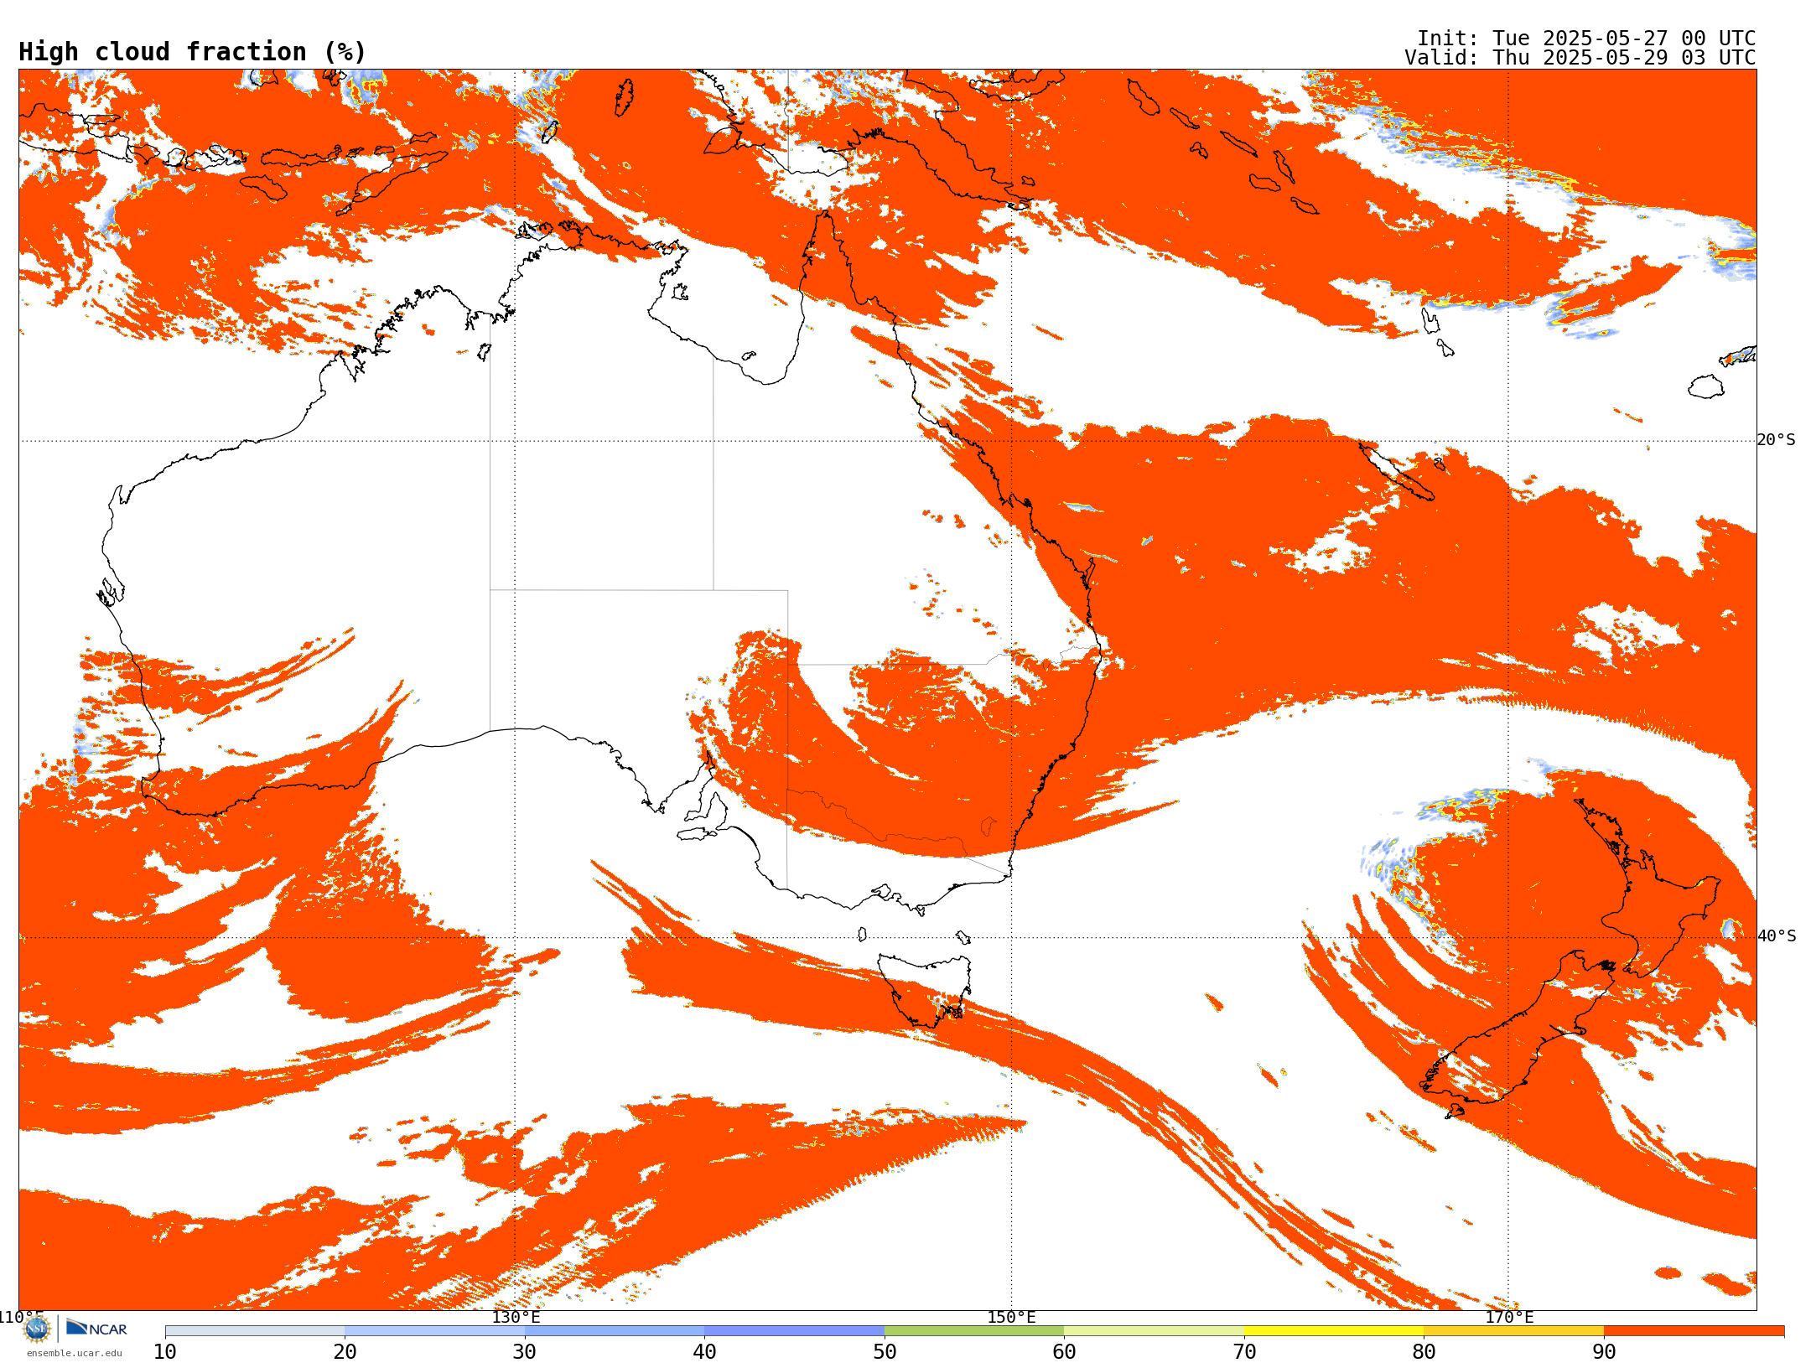
Task: Click the 'Init: Tue 2025-05-27 00 UTC' line
Action: [1586, 39]
